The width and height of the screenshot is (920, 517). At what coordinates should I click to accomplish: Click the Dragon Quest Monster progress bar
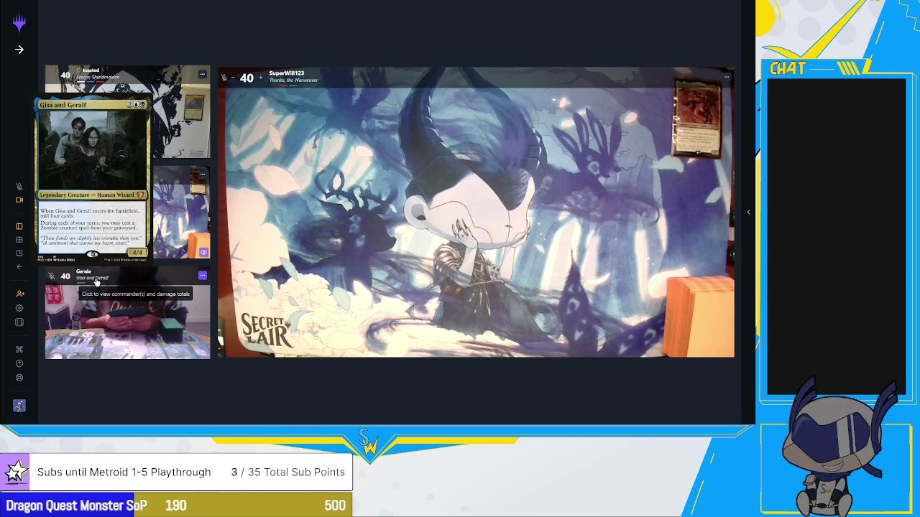tap(176, 506)
